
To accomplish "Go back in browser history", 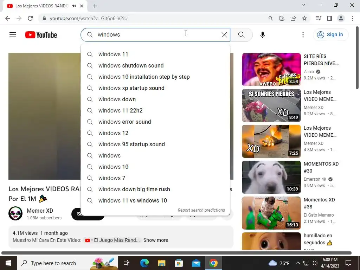I will coord(8,18).
